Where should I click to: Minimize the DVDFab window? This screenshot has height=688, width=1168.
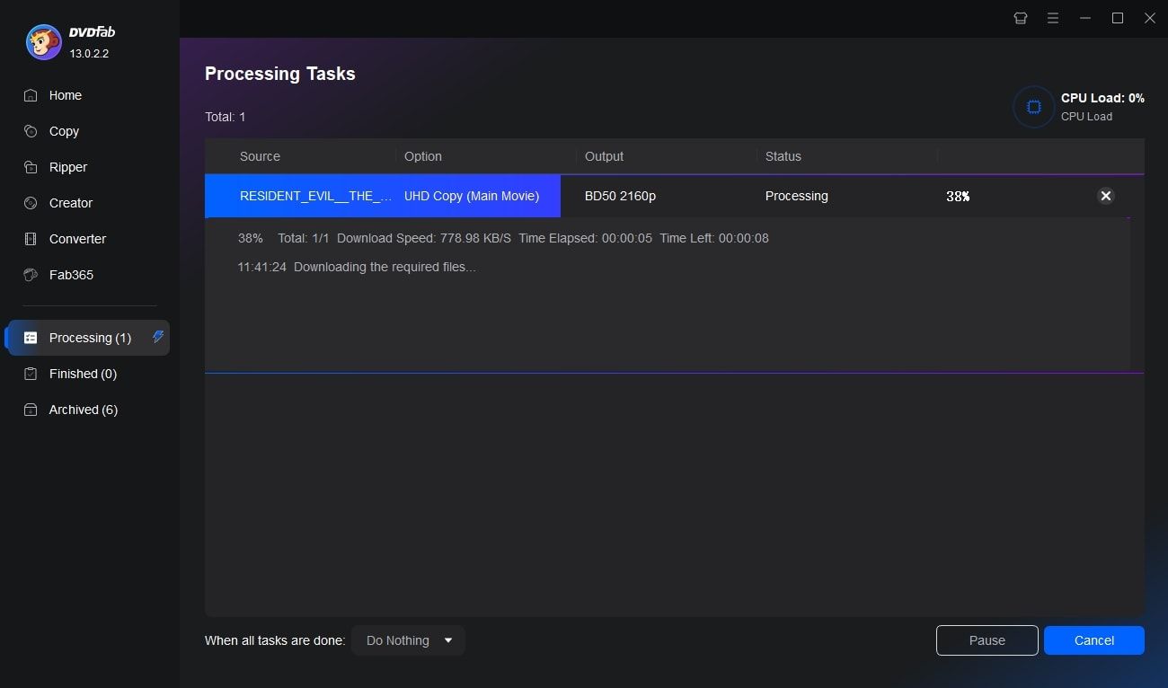(1085, 18)
